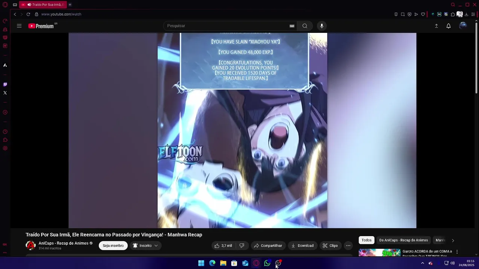Image resolution: width=479 pixels, height=269 pixels.
Task: Open AniCaps - Recap de Animes channel
Action: [64, 243]
